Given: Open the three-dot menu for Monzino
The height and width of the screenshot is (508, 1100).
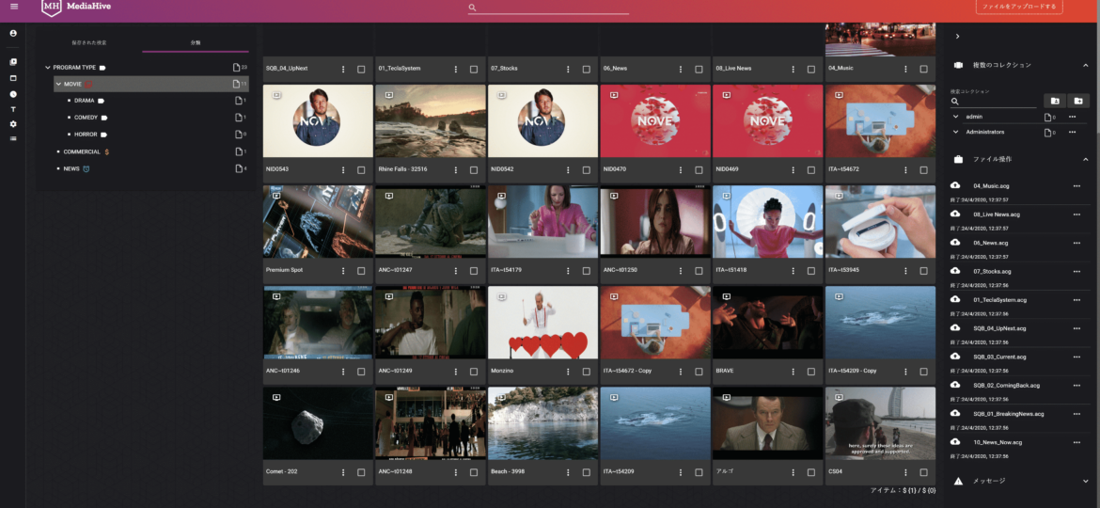Looking at the screenshot, I should point(568,372).
